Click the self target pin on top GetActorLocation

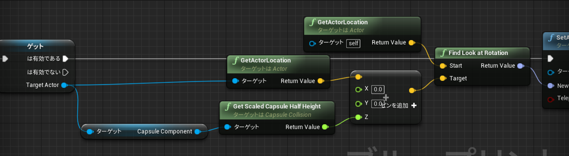click(x=312, y=43)
